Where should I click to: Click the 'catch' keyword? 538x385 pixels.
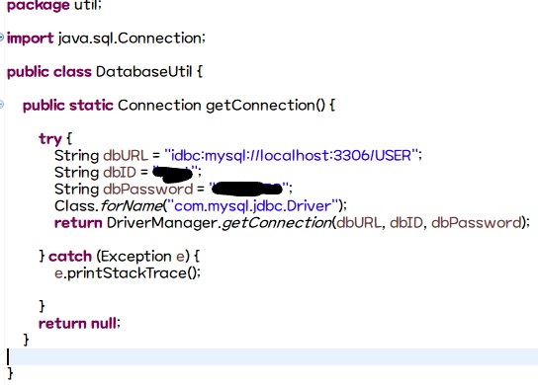click(70, 257)
